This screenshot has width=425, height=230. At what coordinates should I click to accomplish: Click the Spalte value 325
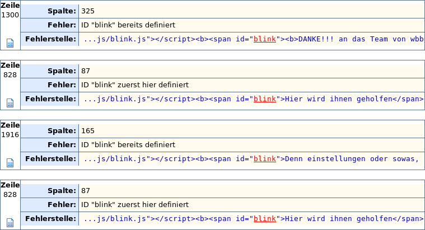(88, 11)
